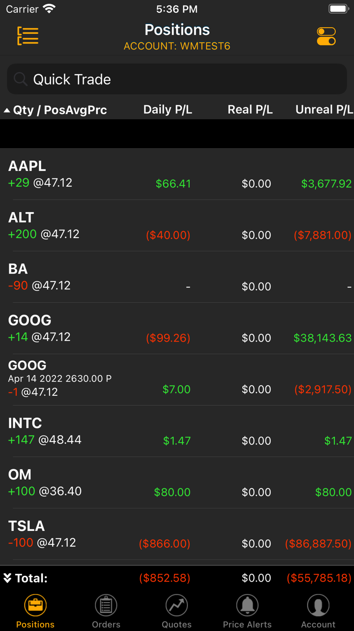Image resolution: width=354 pixels, height=631 pixels.
Task: Open the Quotes chart icon
Action: pos(177,605)
